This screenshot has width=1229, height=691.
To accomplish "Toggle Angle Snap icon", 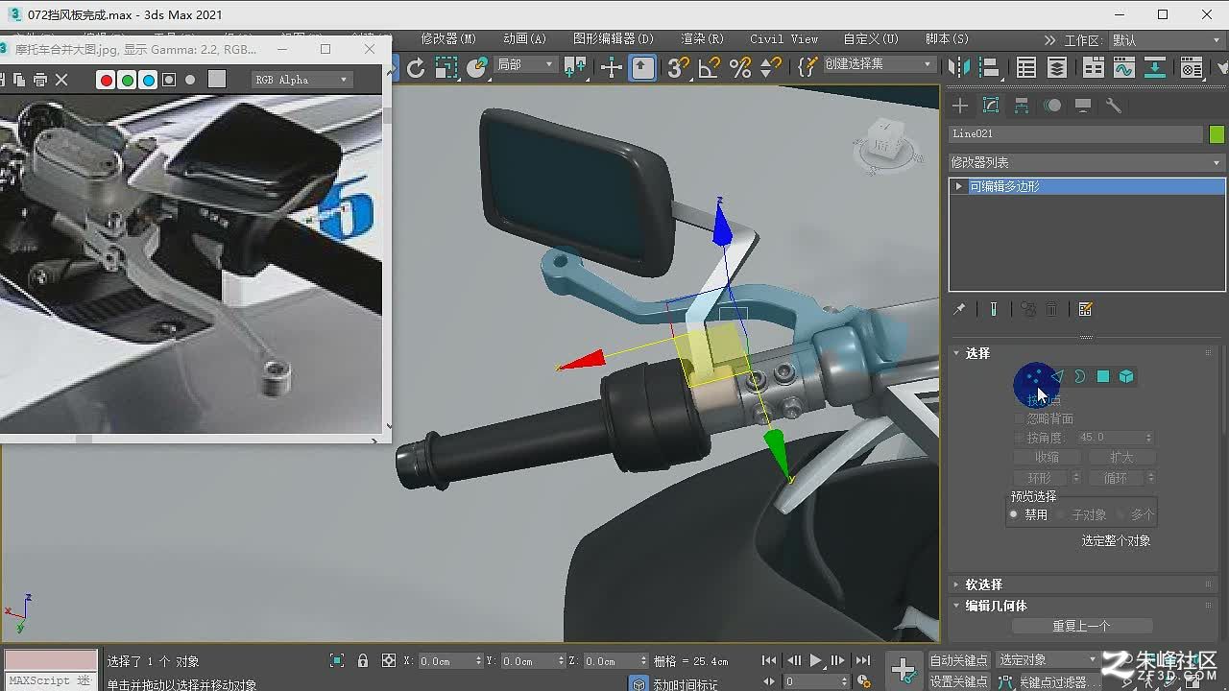I will coord(709,67).
